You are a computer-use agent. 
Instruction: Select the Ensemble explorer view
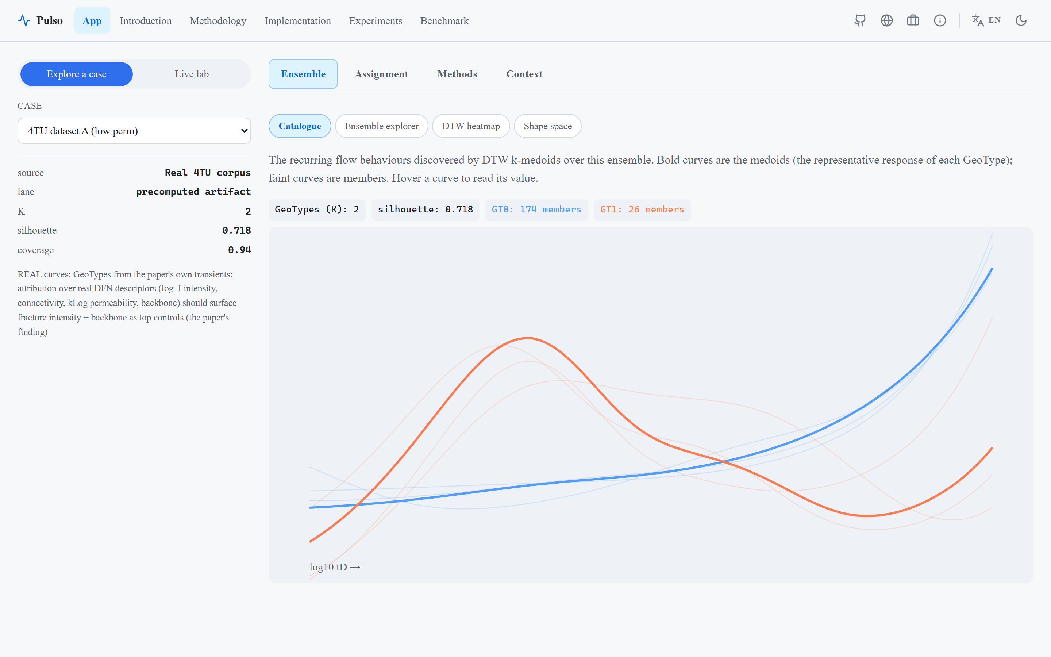point(381,126)
